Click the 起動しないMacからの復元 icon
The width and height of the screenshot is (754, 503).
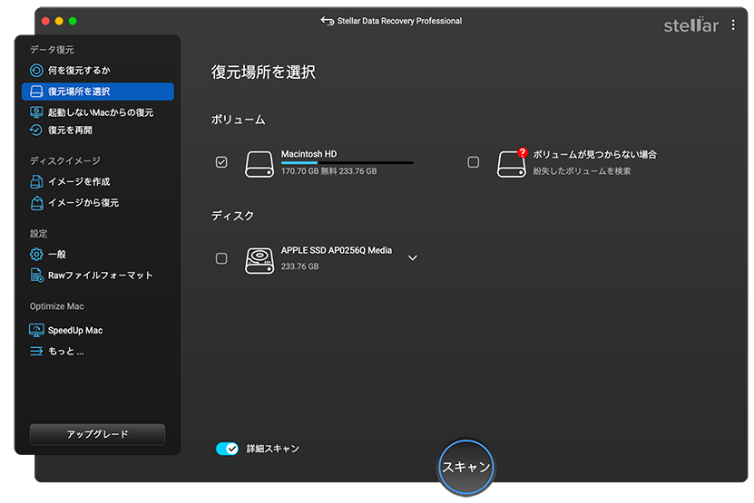[36, 112]
